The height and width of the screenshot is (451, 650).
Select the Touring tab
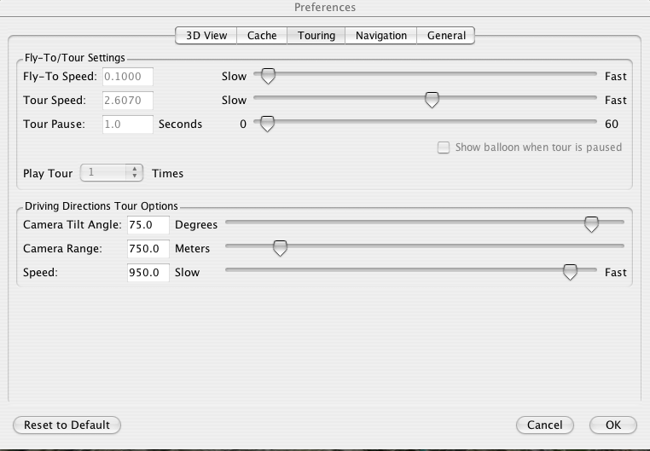point(316,35)
